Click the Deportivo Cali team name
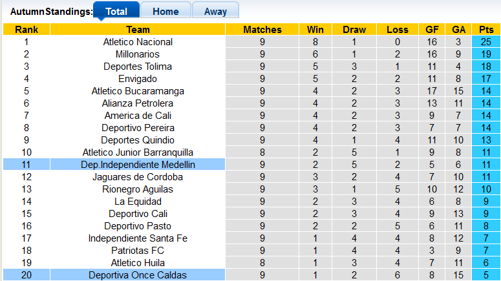Screen dimensions: 501x281 [x=138, y=214]
